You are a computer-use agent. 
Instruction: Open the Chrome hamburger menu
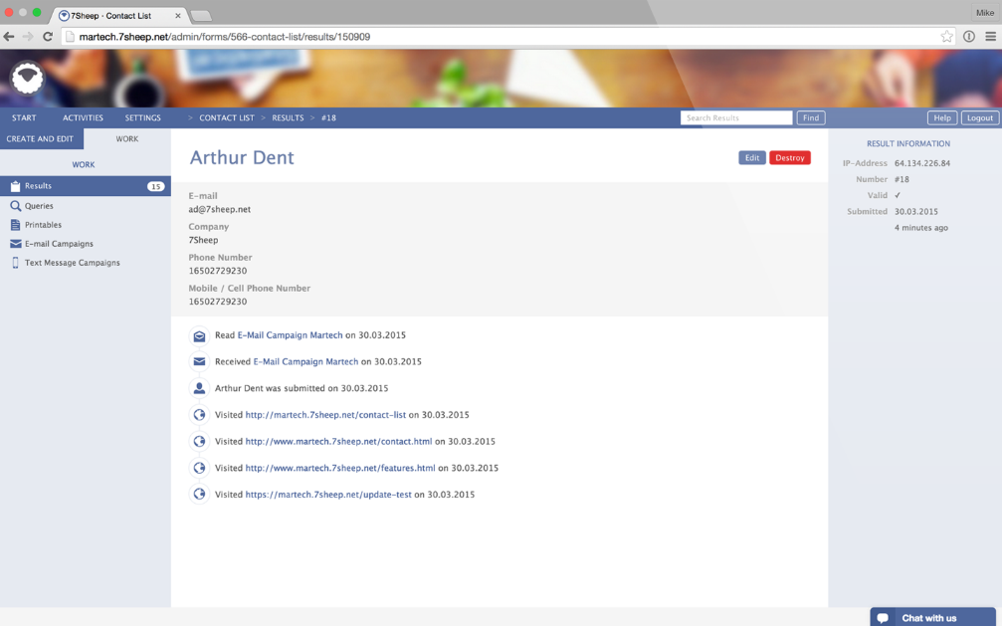990,37
